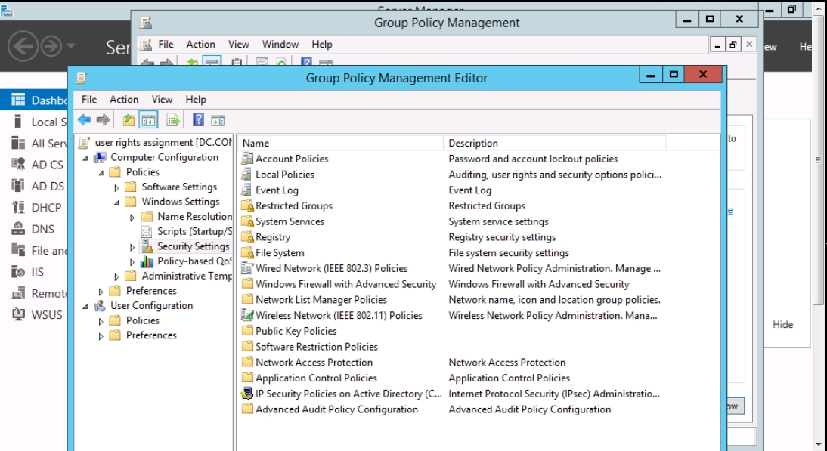Click the Forward arrow in Editor toolbar
The height and width of the screenshot is (451, 827).
[x=103, y=120]
